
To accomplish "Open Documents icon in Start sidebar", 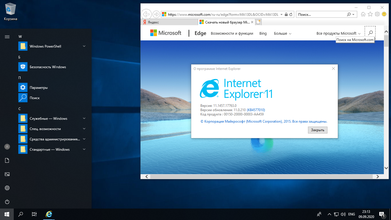I will tap(7, 160).
